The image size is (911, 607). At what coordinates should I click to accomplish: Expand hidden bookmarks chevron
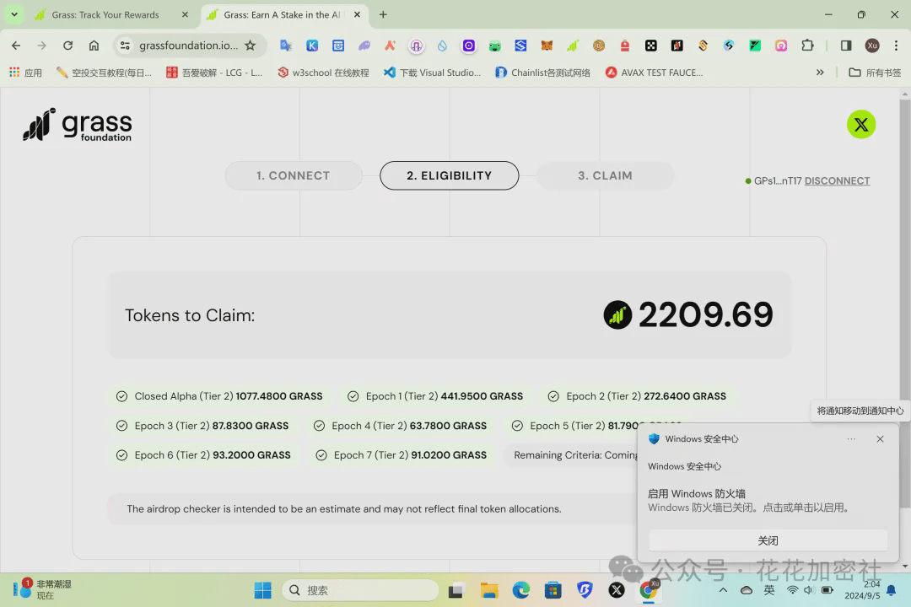820,73
